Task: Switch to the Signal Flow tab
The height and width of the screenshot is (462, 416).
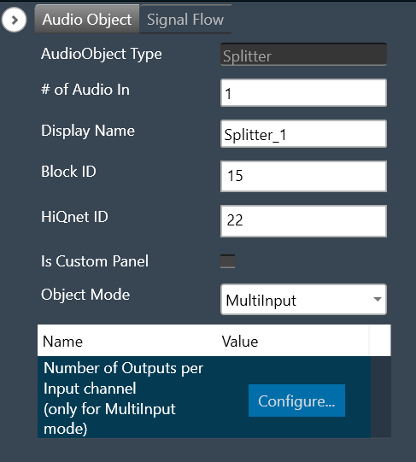Action: (x=185, y=20)
